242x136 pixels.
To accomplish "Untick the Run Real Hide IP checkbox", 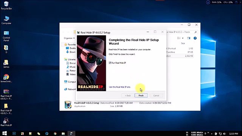I will tap(110, 63).
